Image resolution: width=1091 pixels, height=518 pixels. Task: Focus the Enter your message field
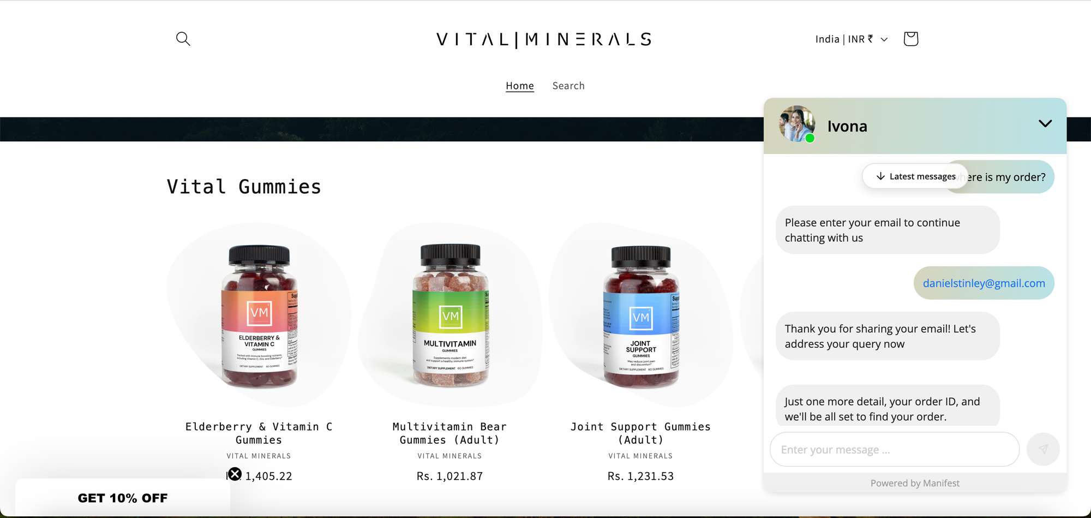tap(895, 450)
